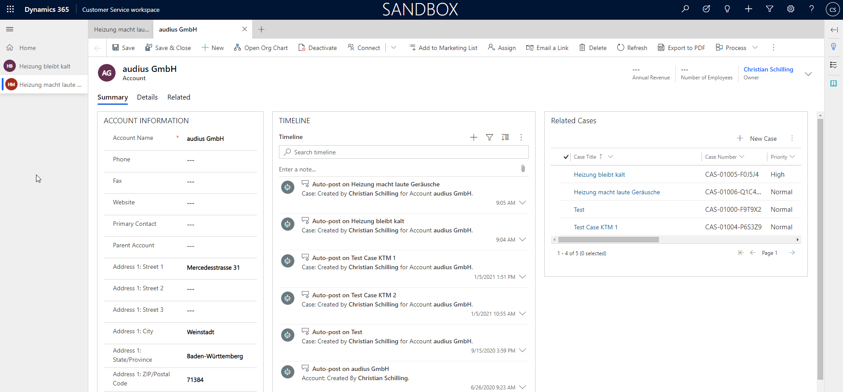This screenshot has height=392, width=843.
Task: Add a timeline record with plus icon
Action: click(474, 137)
